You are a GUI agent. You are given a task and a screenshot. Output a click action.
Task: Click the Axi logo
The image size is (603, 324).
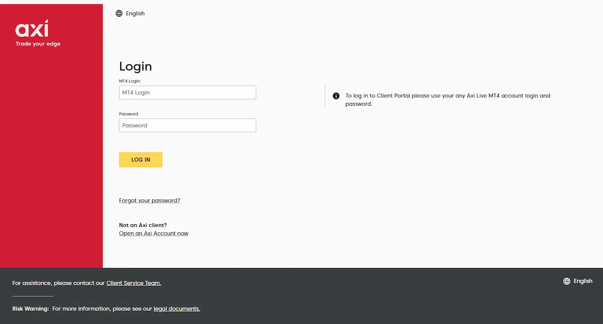coord(32,30)
